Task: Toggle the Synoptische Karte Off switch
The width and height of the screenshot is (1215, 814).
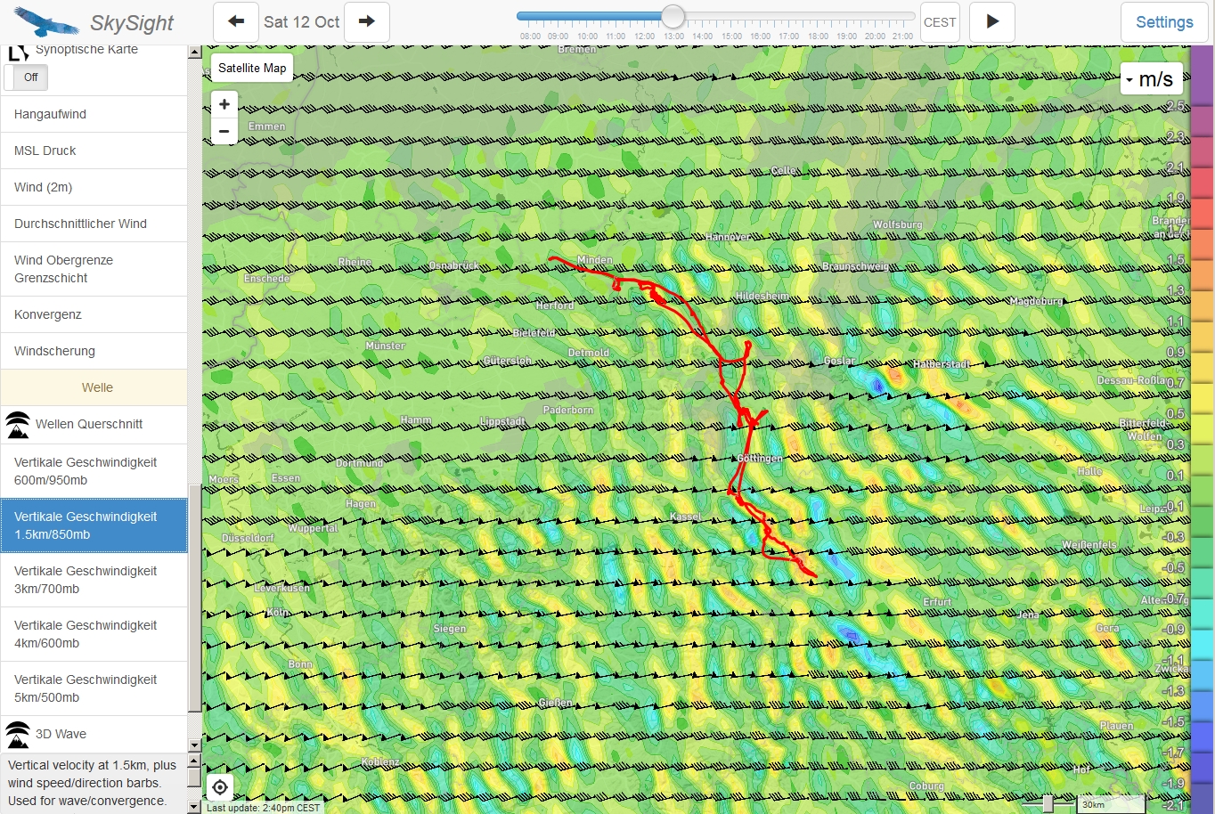Action: pyautogui.click(x=27, y=77)
